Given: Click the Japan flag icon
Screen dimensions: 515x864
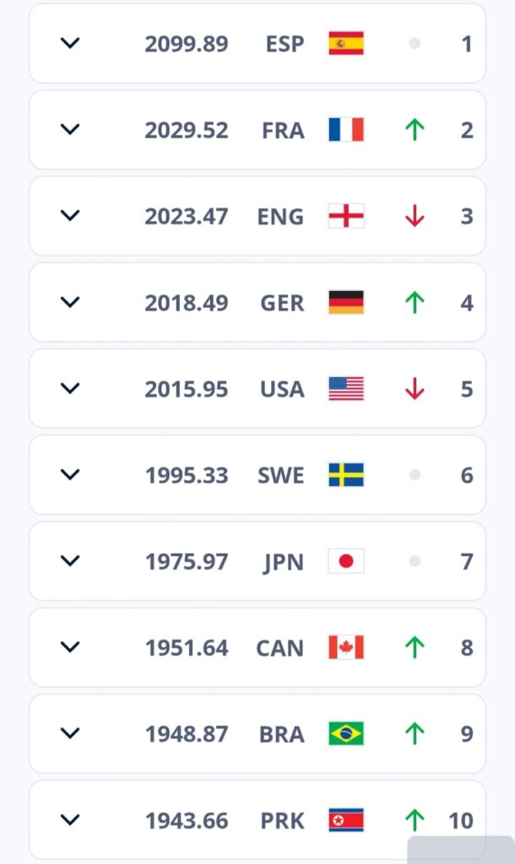Looking at the screenshot, I should click(x=346, y=561).
